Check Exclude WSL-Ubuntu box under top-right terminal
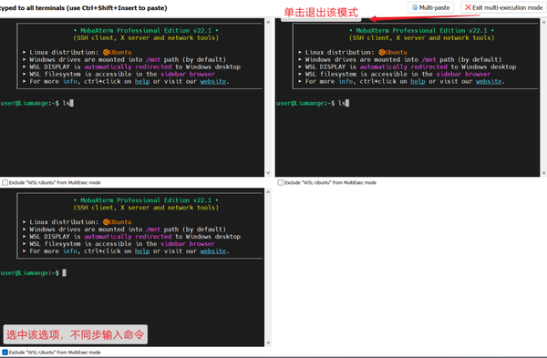The width and height of the screenshot is (547, 358). [281, 182]
